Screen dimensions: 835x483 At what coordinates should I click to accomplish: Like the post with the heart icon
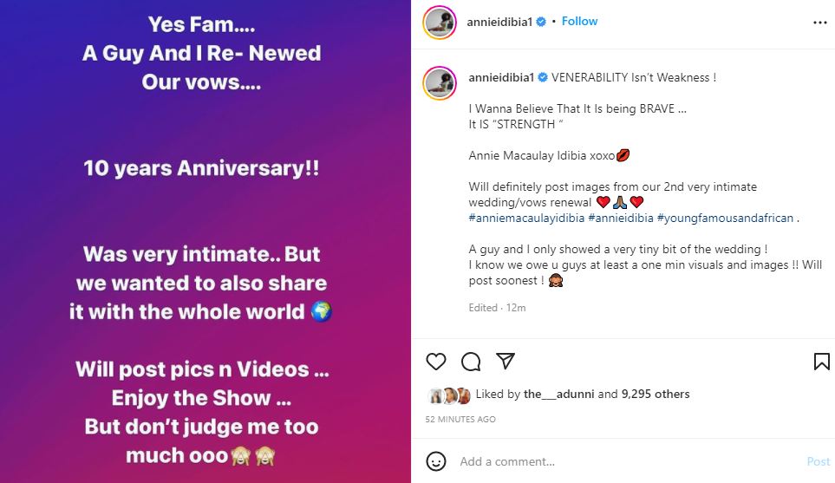[436, 361]
